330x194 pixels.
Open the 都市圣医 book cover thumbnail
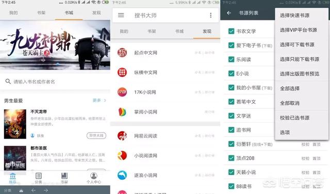(15, 159)
